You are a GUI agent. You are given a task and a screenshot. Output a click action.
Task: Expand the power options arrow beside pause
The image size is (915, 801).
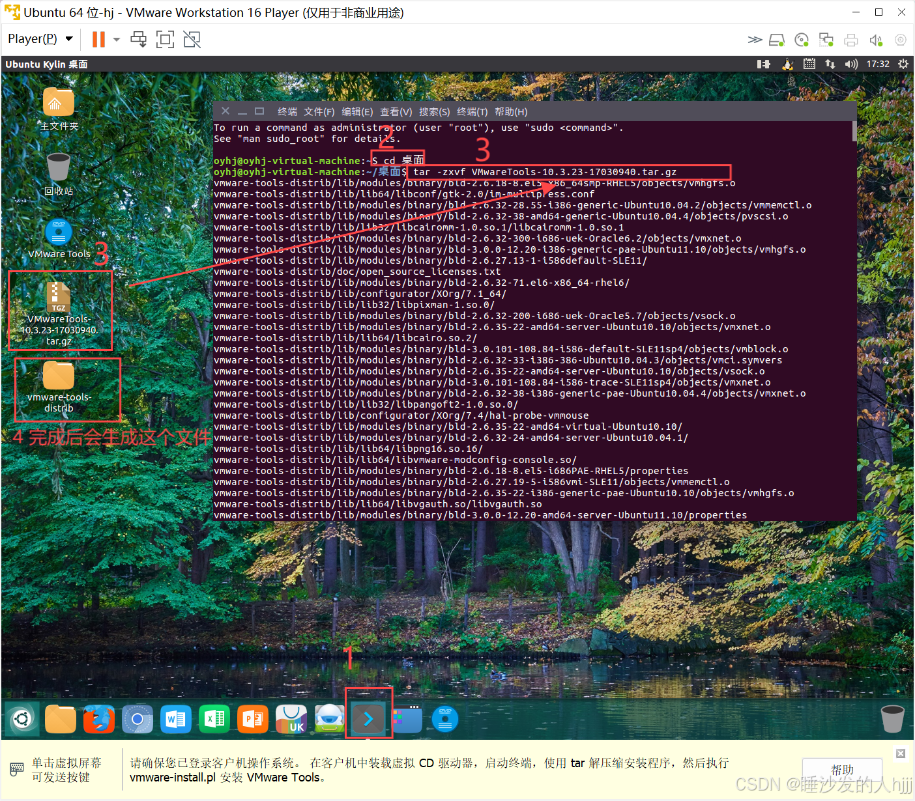117,39
